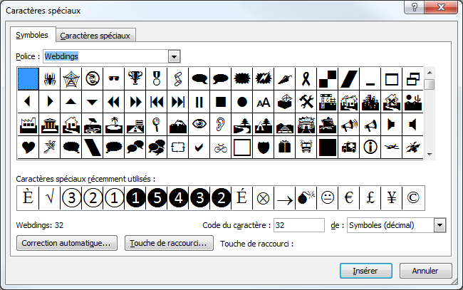
Task: Select the medal symbol
Action: 157,79
